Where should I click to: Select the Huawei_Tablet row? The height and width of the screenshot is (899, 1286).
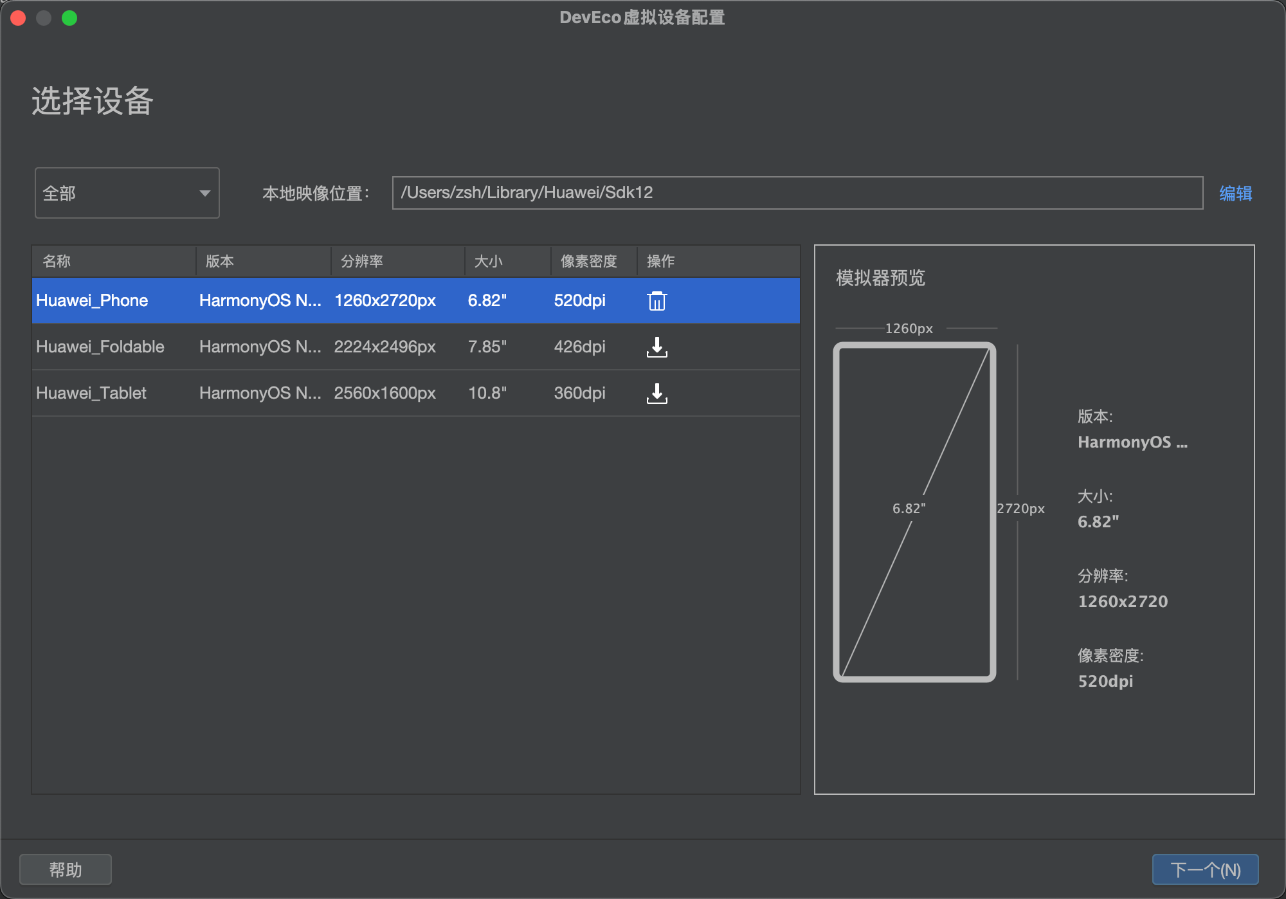(x=91, y=393)
